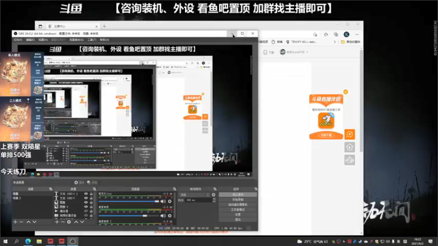The width and height of the screenshot is (438, 246).
Task: Add a new scene with the plus icon
Action: [x=15, y=222]
